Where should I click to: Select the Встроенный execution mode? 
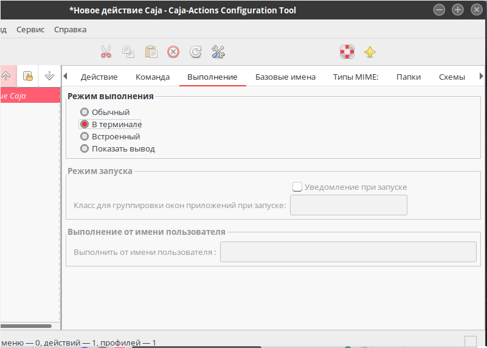pyautogui.click(x=110, y=136)
